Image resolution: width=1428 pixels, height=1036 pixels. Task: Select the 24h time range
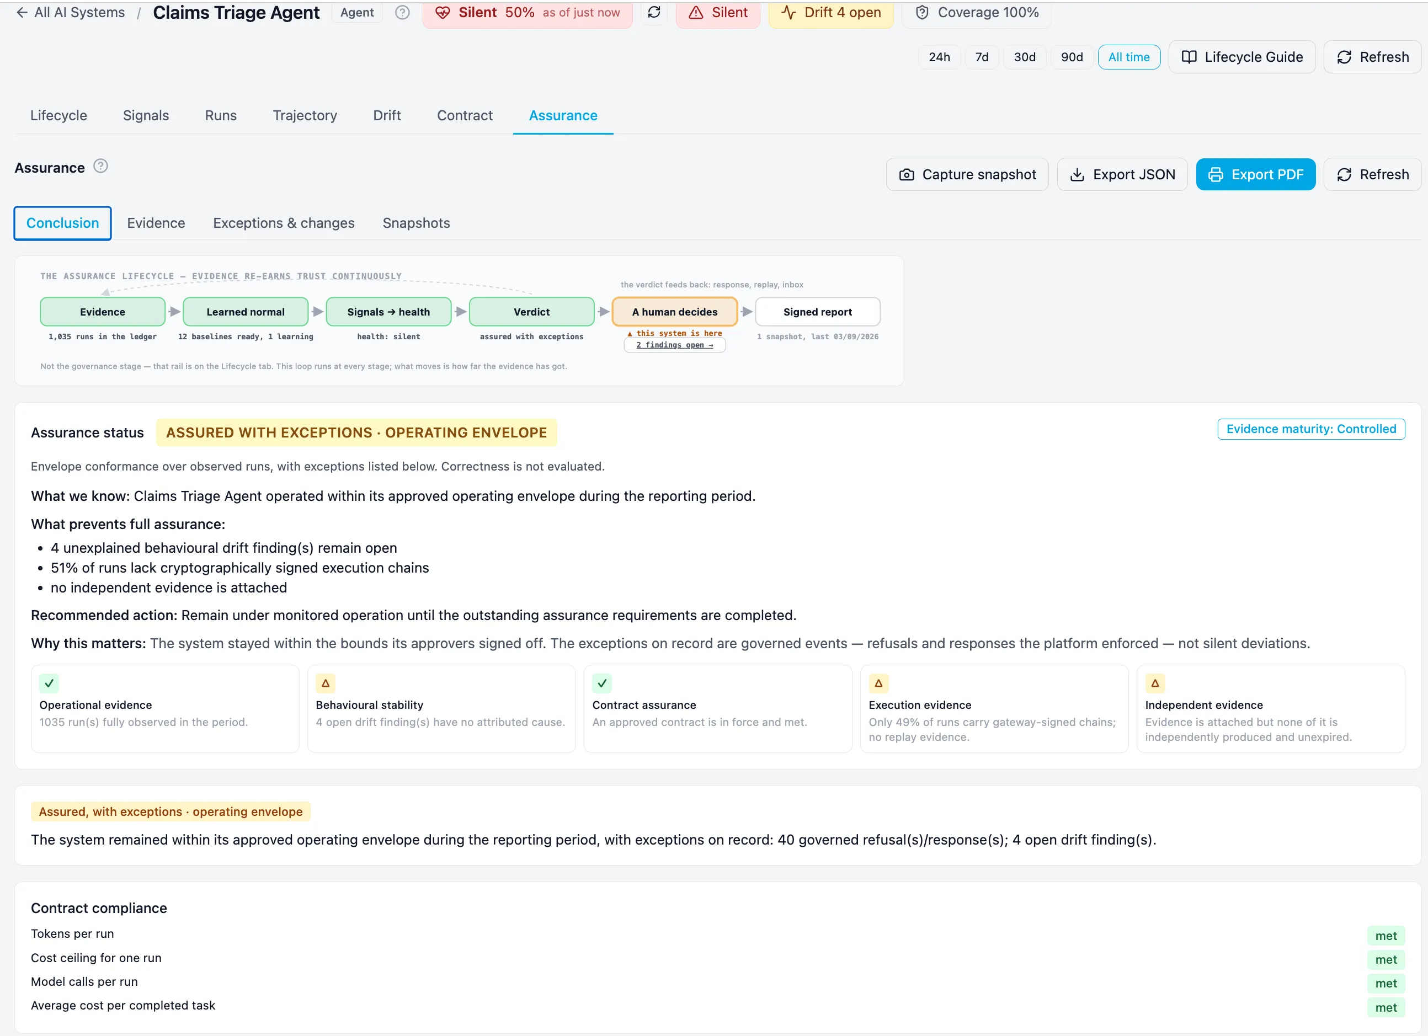tap(939, 57)
